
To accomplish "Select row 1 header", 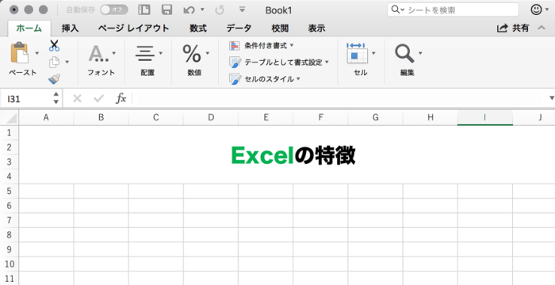I will (x=10, y=132).
